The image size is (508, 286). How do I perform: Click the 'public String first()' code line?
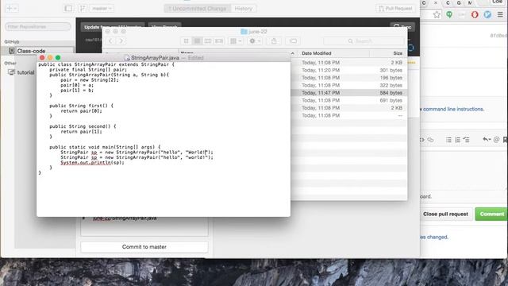click(x=81, y=106)
